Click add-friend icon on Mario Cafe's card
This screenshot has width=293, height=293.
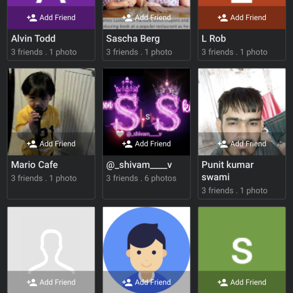click(x=32, y=144)
